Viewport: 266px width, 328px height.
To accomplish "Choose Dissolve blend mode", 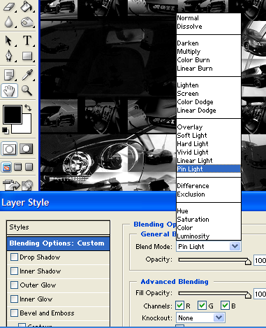I will [209, 27].
